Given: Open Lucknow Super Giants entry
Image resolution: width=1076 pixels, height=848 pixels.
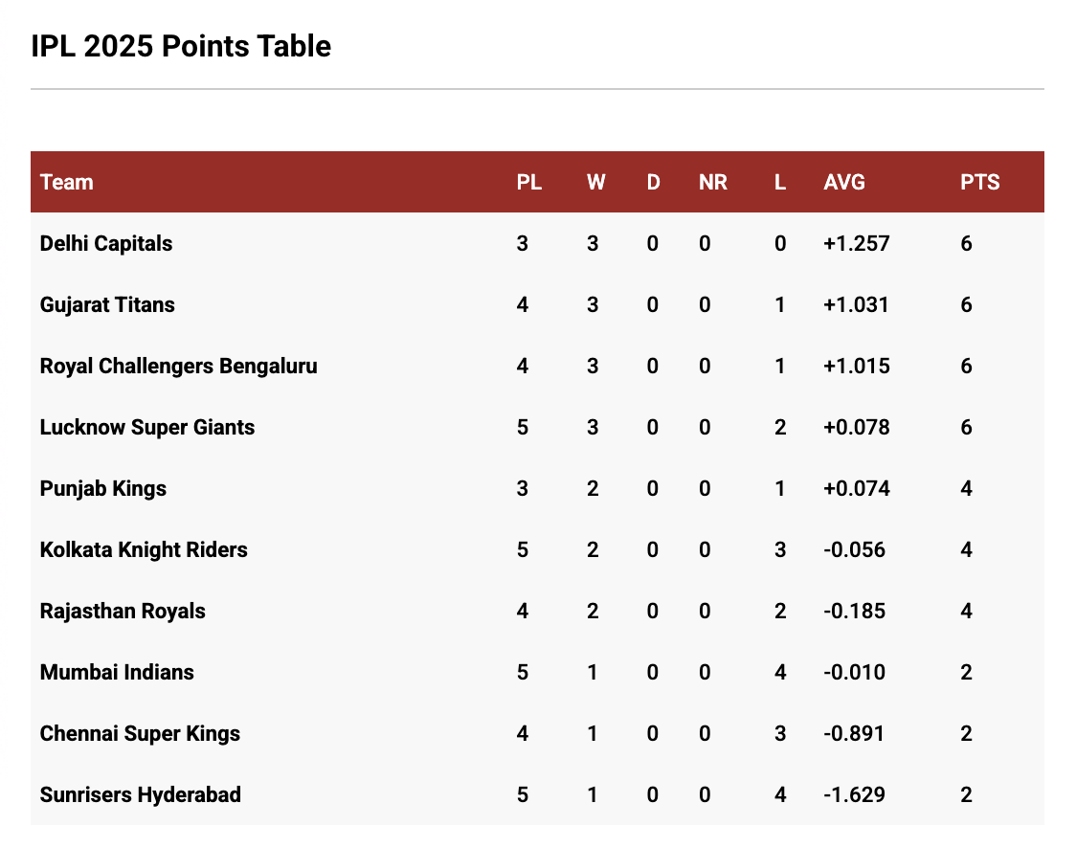Looking at the screenshot, I should point(147,427).
